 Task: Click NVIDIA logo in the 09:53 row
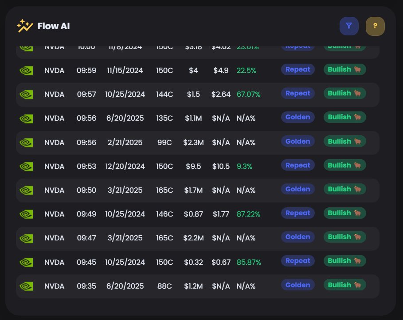click(x=26, y=166)
